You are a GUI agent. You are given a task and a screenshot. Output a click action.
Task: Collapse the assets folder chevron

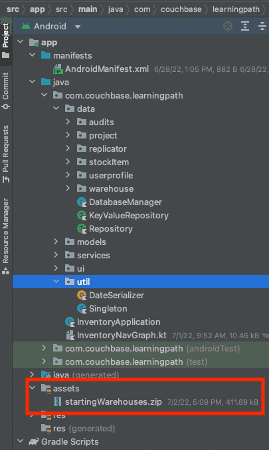click(x=33, y=388)
